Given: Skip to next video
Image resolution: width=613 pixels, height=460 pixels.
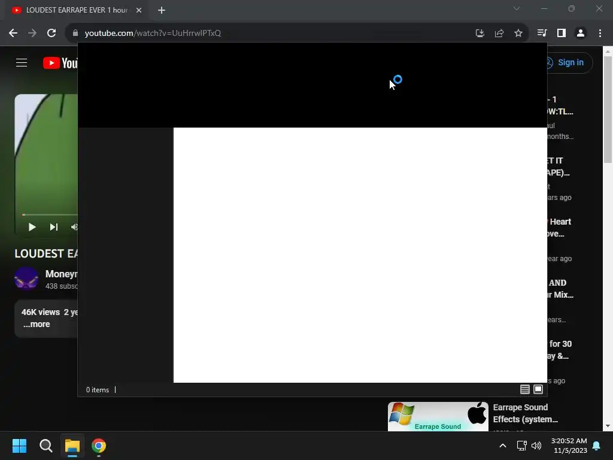Looking at the screenshot, I should 54,227.
